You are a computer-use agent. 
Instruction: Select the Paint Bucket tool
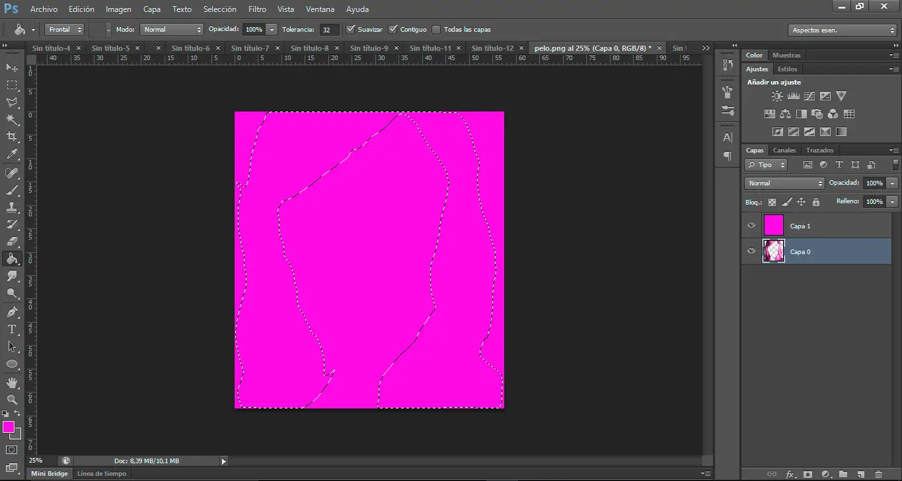pos(12,259)
